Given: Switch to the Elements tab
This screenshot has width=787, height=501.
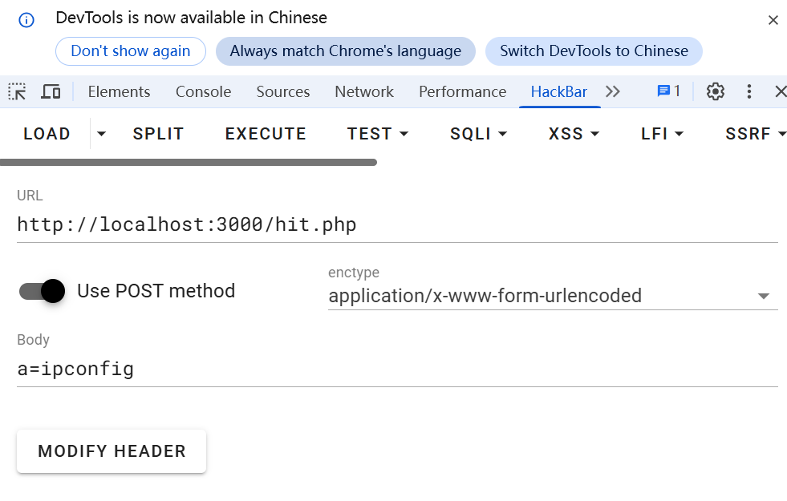Looking at the screenshot, I should pyautogui.click(x=119, y=91).
